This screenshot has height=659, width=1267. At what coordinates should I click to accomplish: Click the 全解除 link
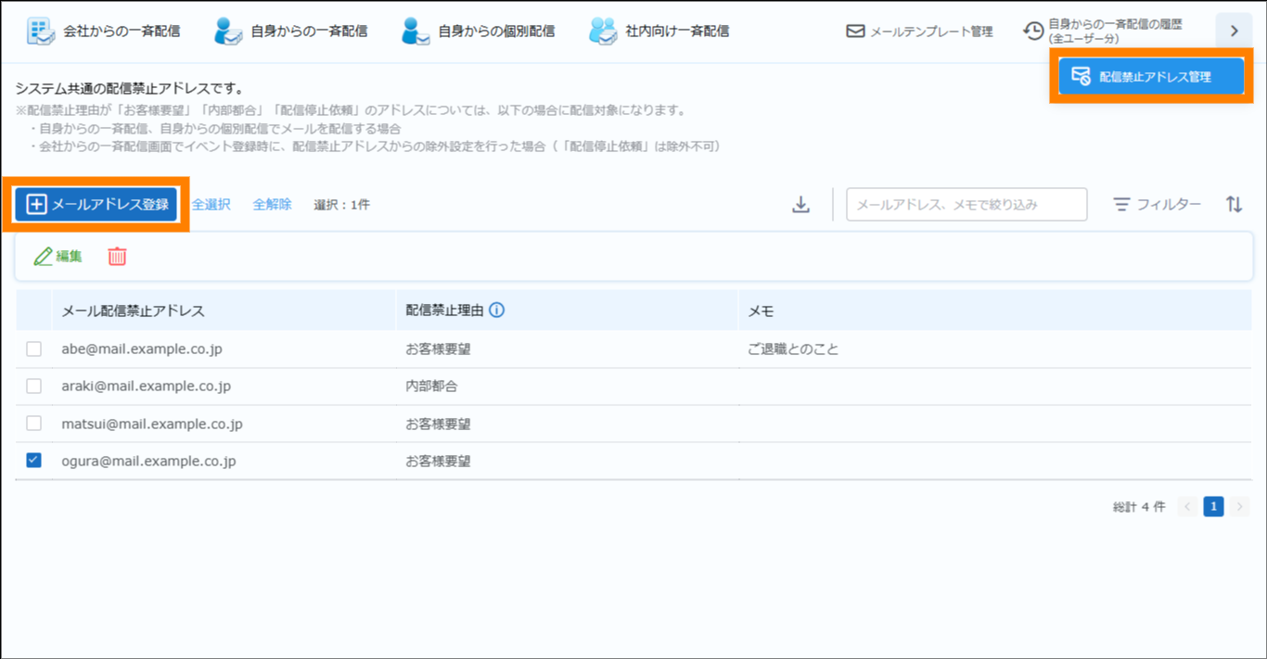click(x=272, y=205)
